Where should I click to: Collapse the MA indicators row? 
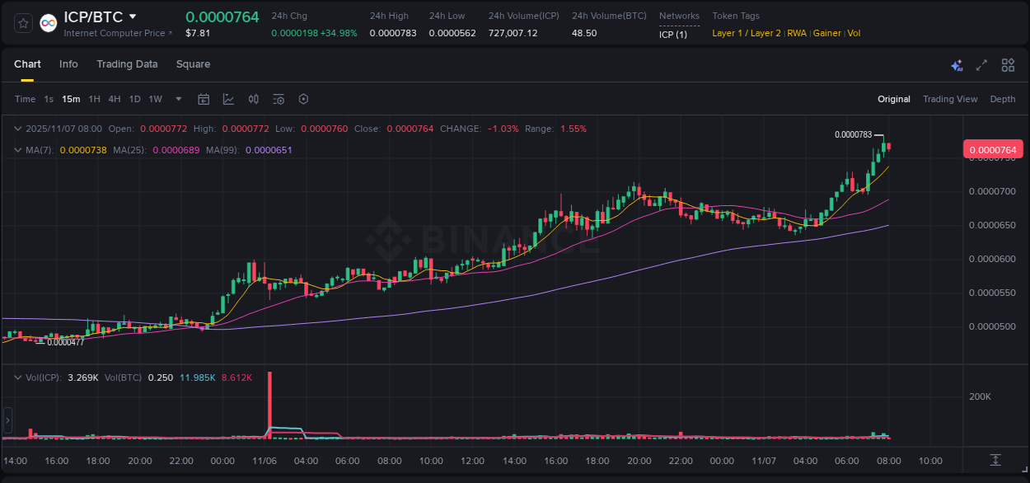(x=17, y=150)
